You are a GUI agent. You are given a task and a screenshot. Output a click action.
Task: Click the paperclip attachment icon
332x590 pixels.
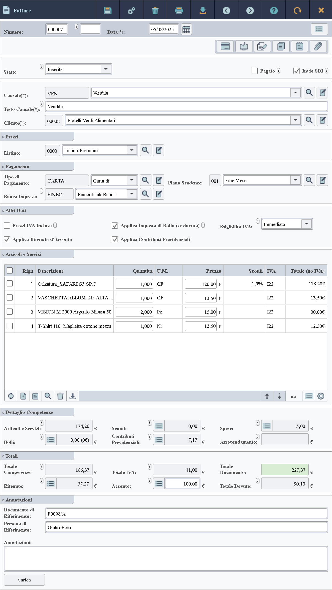tap(318, 46)
